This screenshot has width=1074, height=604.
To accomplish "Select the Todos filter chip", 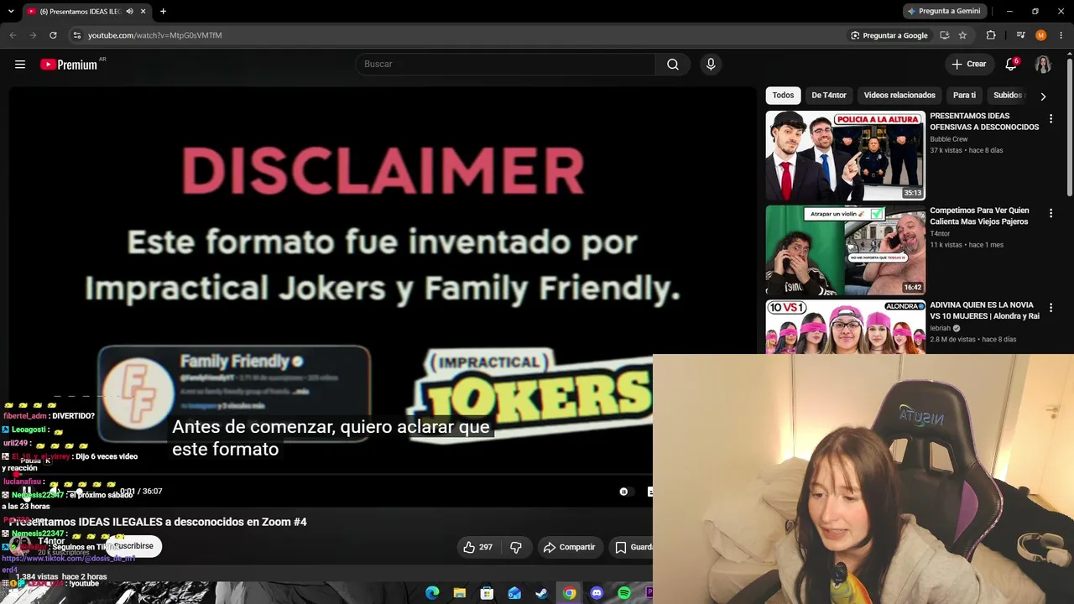I will 783,96.
